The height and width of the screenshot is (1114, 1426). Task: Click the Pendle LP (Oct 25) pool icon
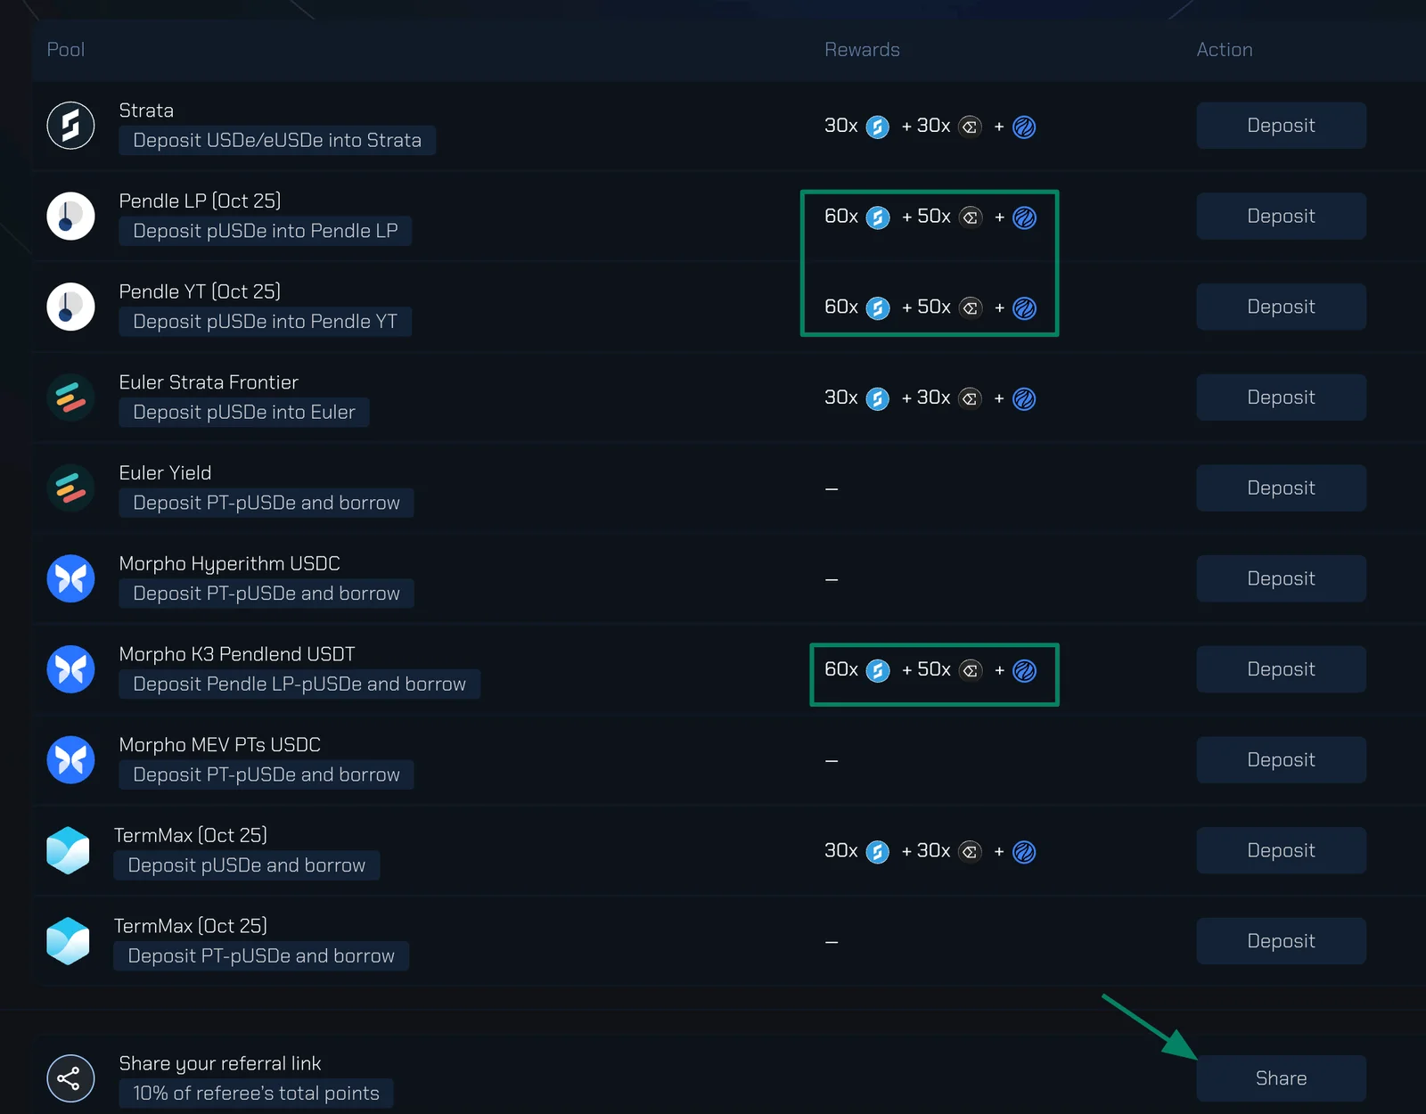coord(70,216)
